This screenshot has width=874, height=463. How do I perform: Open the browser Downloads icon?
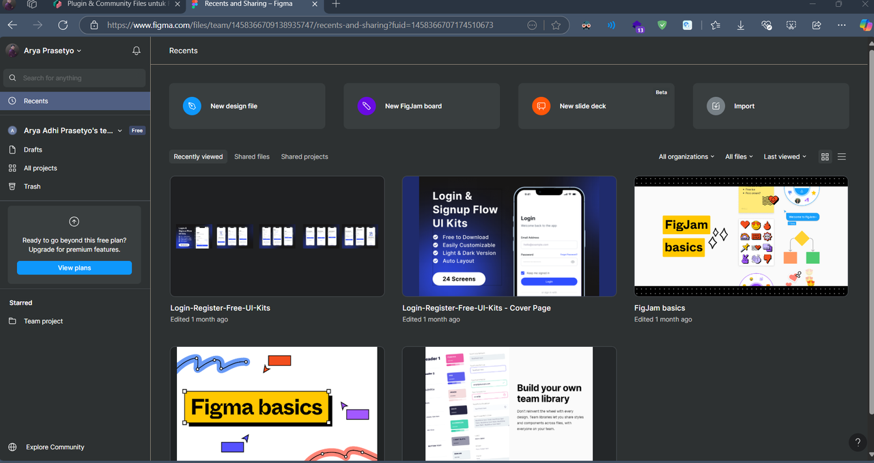(x=741, y=25)
